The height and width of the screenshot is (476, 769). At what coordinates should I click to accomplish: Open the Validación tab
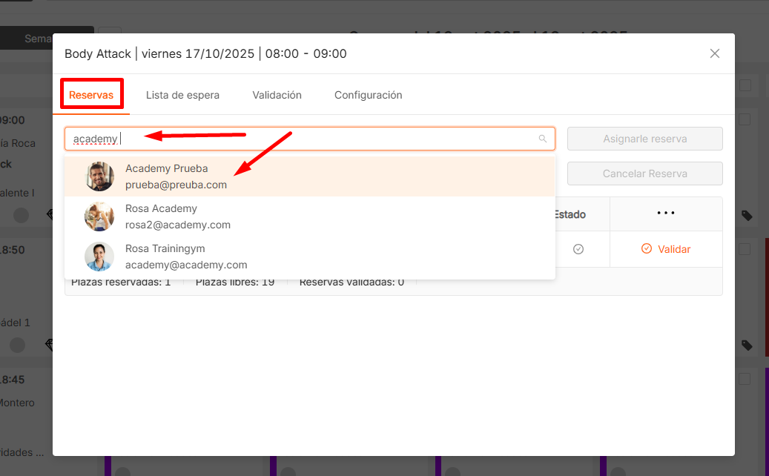click(x=277, y=95)
